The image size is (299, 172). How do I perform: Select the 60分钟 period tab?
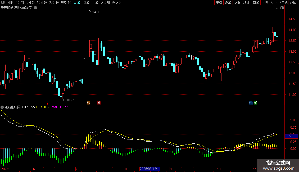coord(66,2)
